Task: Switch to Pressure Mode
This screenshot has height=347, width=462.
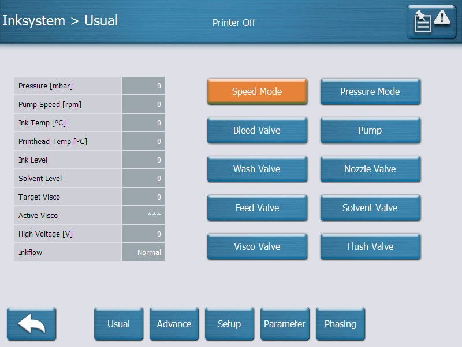Action: (370, 91)
